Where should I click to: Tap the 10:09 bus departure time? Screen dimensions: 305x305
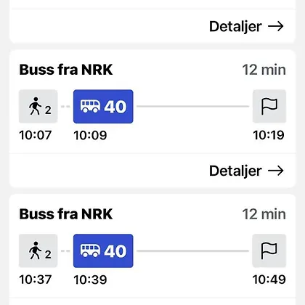[90, 135]
